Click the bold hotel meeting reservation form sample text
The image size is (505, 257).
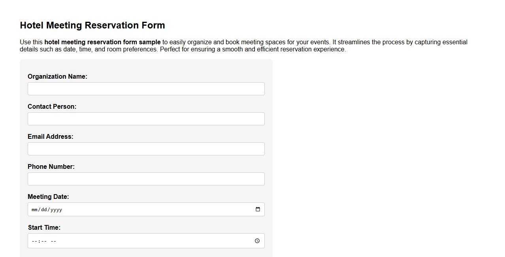click(103, 42)
